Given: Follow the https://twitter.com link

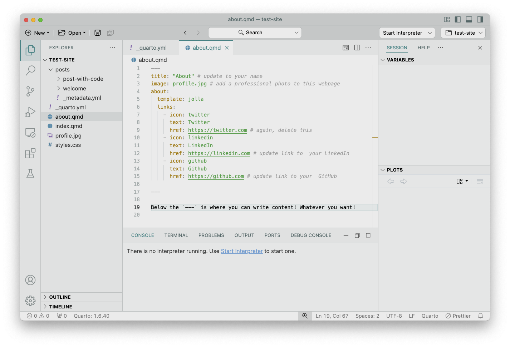Looking at the screenshot, I should pos(217,130).
